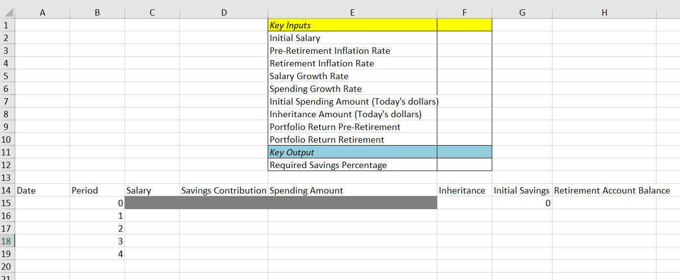Viewport: 680px width, 280px height.
Task: Click the 'Savings Contribution' heading cell
Action: (x=224, y=191)
